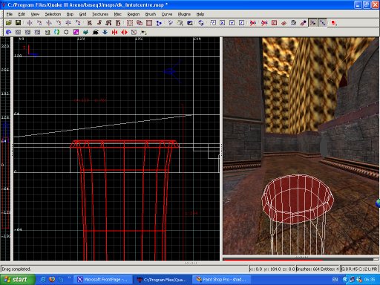
Task: Open the Curve menu
Action: pos(167,14)
